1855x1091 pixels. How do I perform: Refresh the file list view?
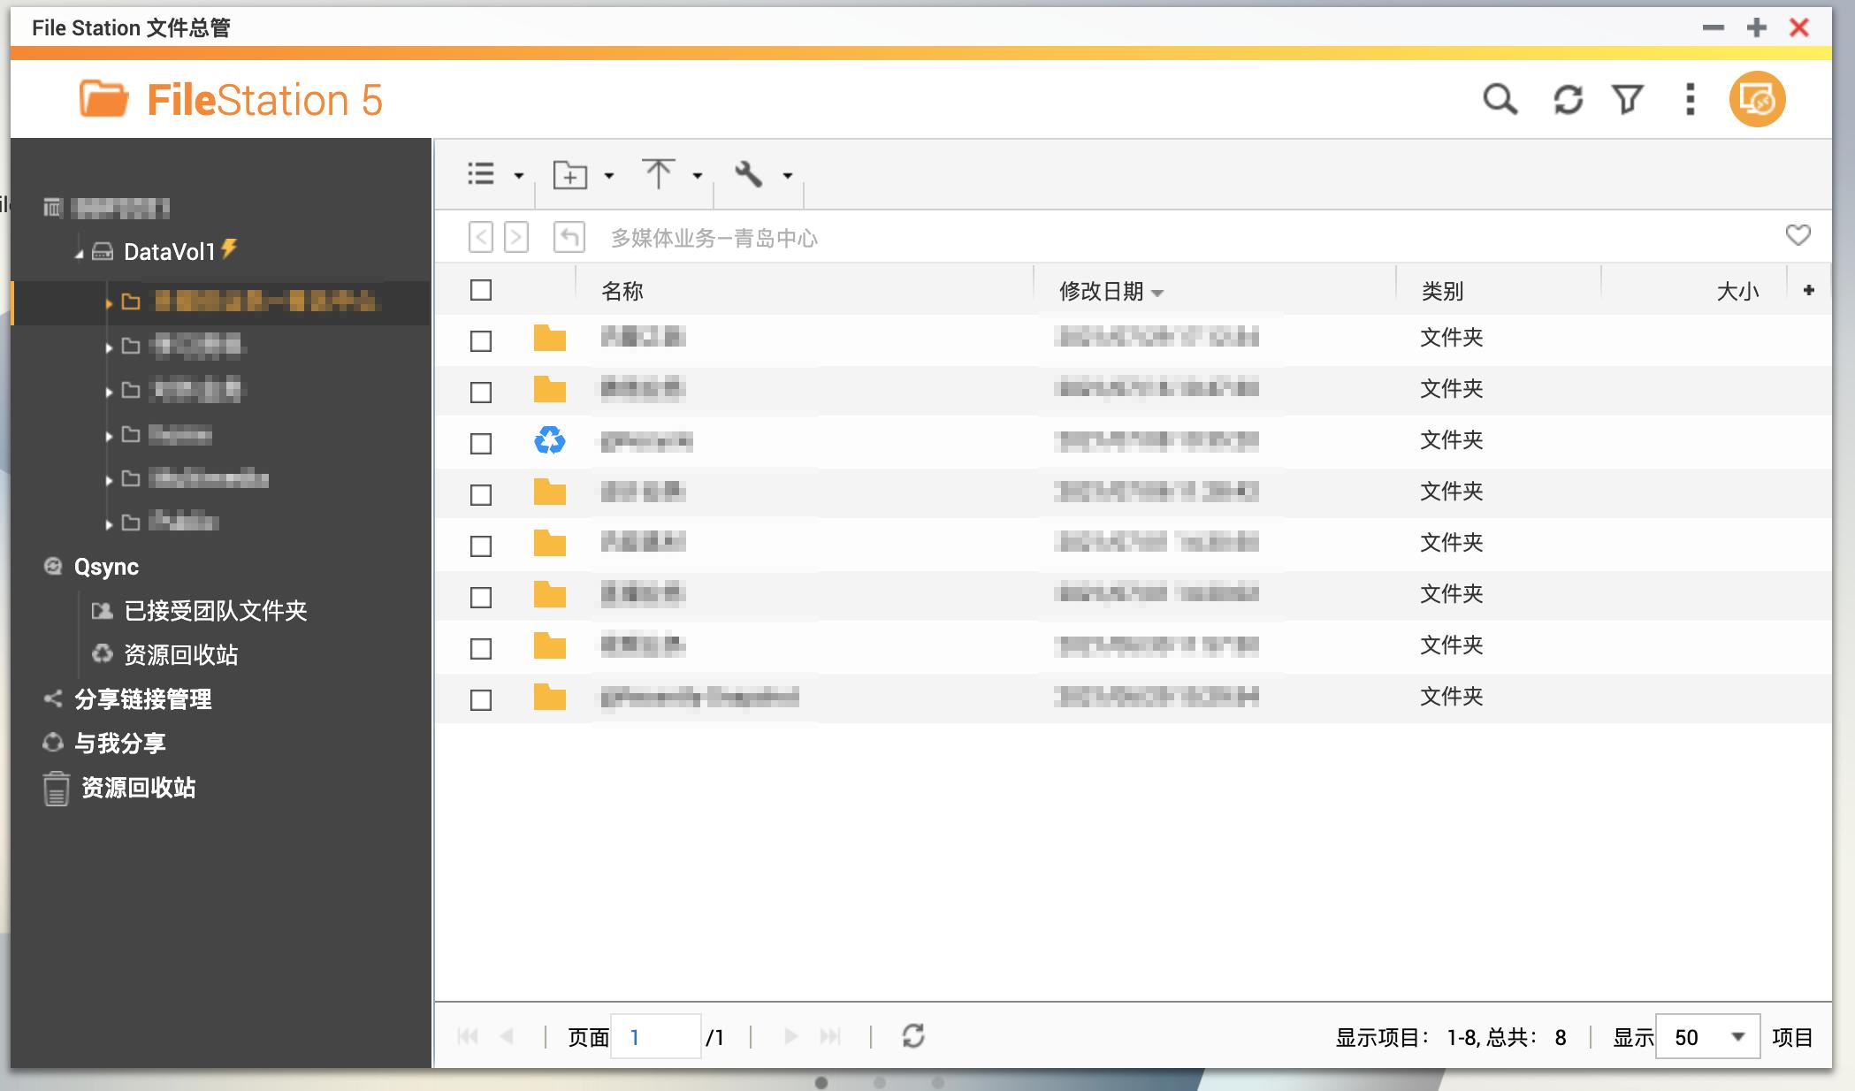pos(1568,100)
